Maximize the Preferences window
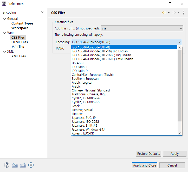The height and width of the screenshot is (172, 188). tap(170, 4)
